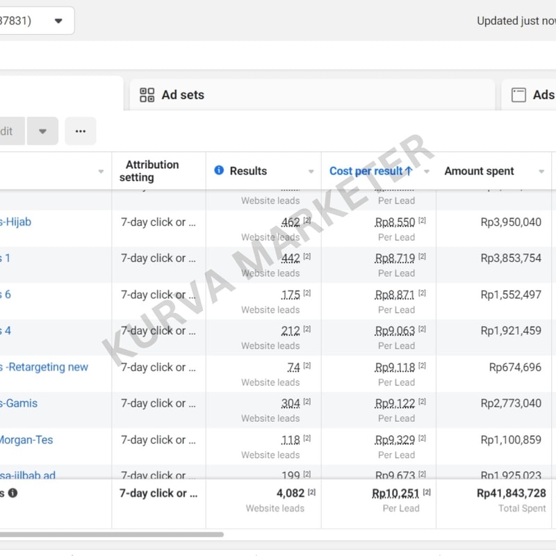Click the 74 results value
Image resolution: width=556 pixels, height=556 pixels.
[293, 368]
